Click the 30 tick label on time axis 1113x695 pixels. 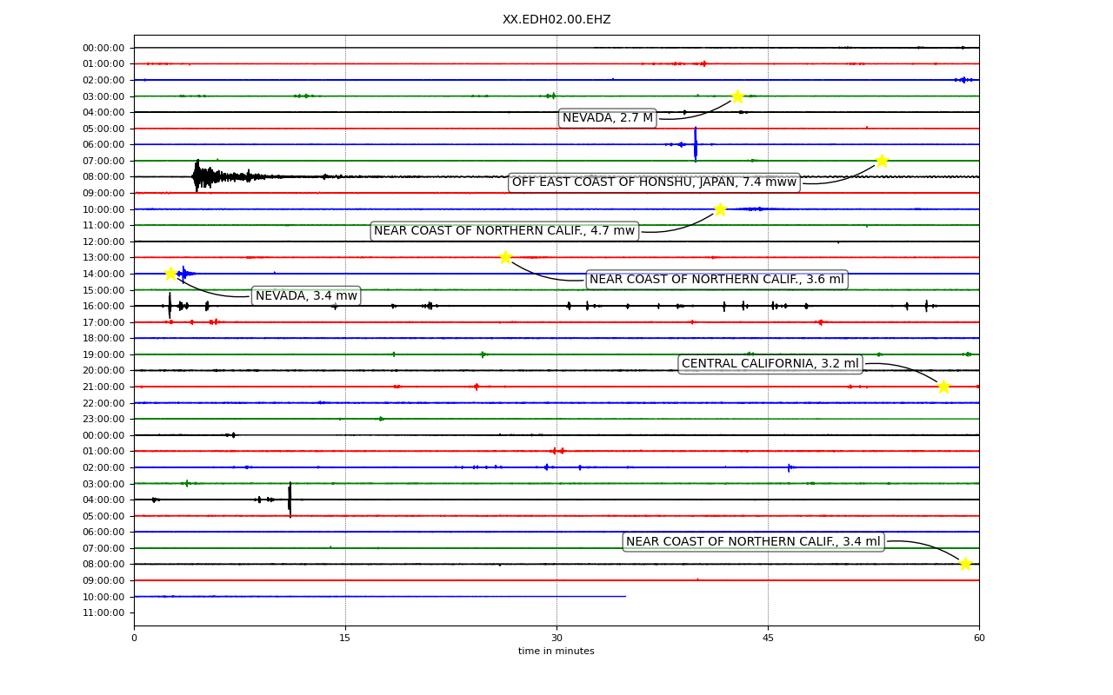[556, 639]
